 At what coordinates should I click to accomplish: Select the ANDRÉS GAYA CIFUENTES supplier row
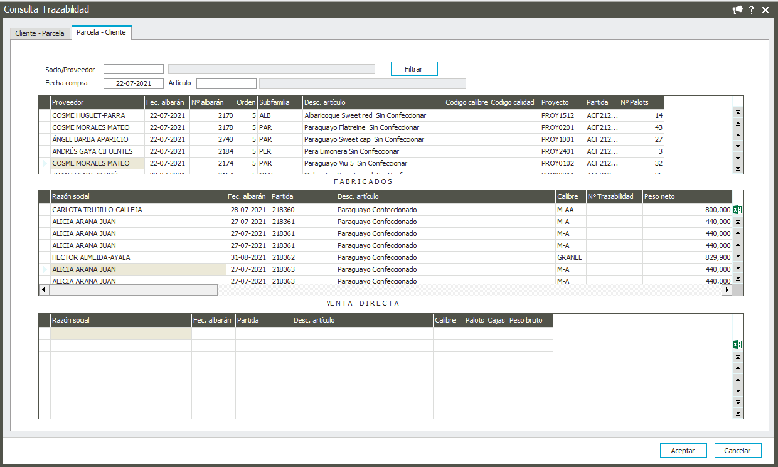click(x=92, y=151)
